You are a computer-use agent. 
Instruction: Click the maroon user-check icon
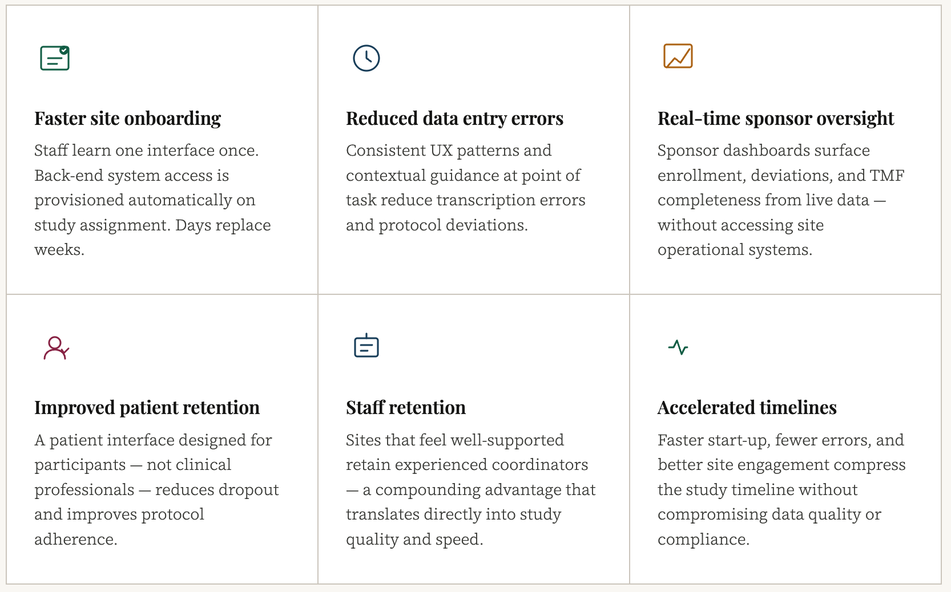56,348
